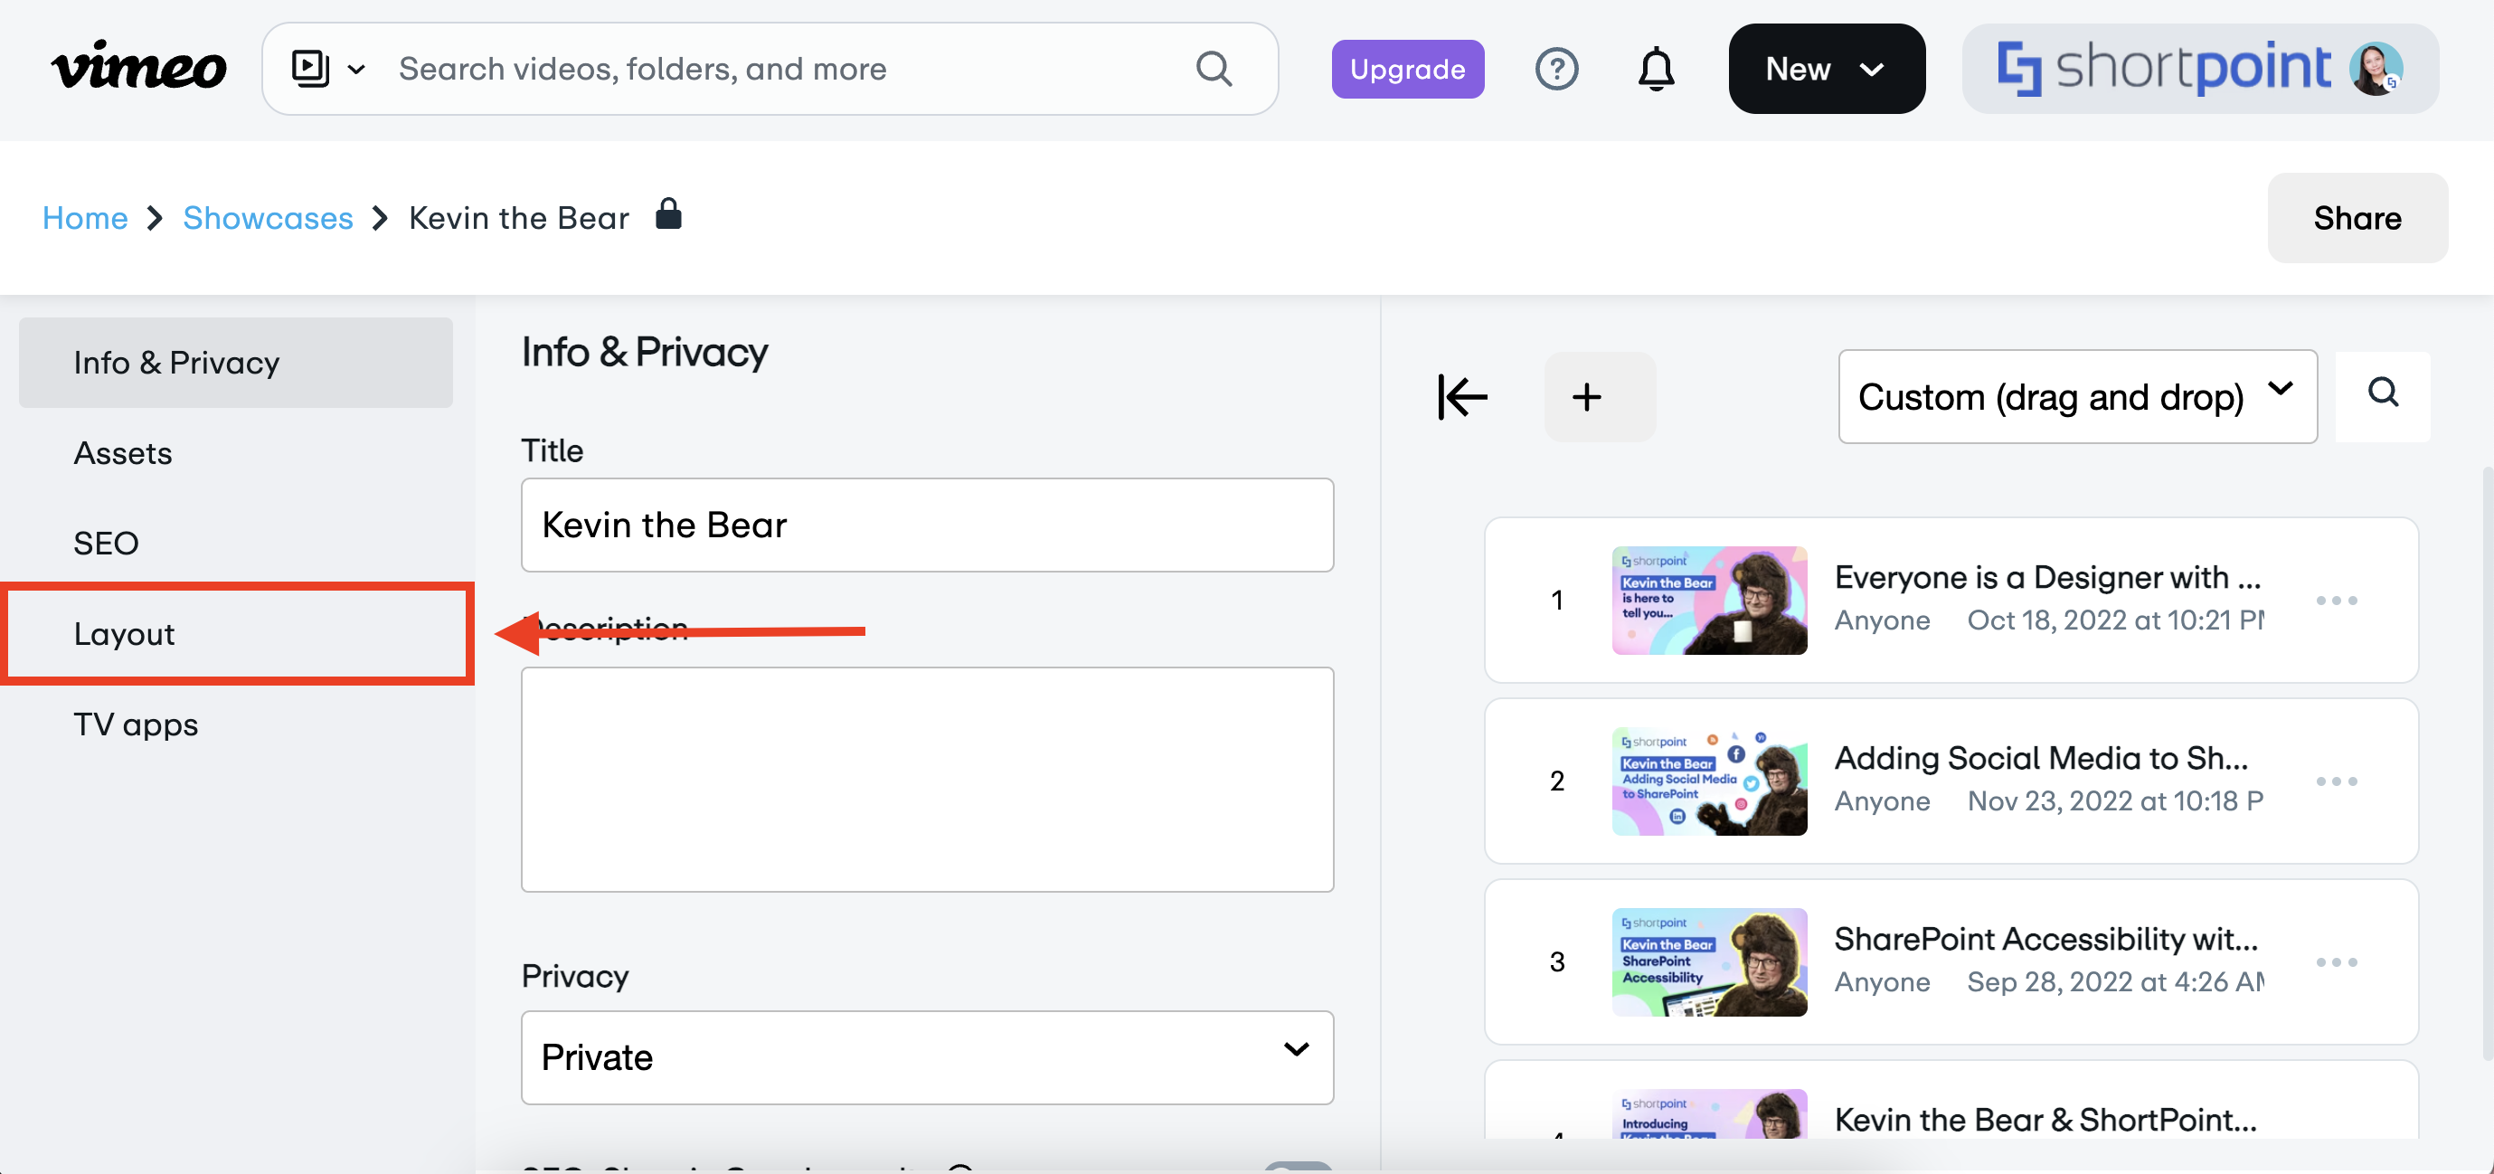Collapse the videos panel with arrow icon

click(1462, 396)
